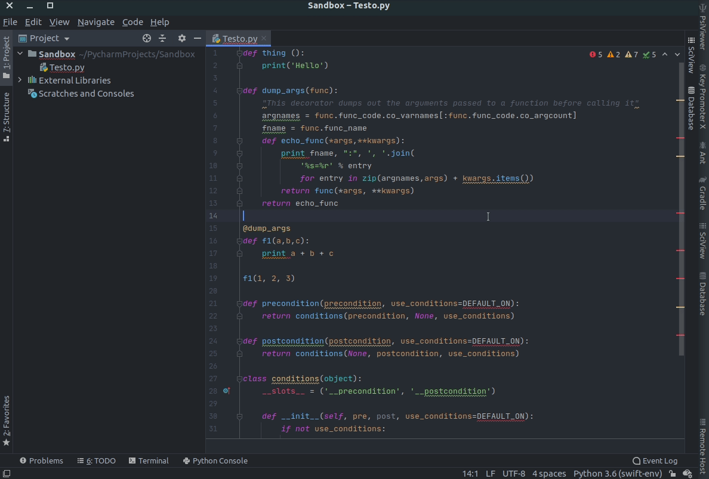Collapse the Sandbox project folder arrow
Viewport: 709px width, 479px height.
tap(20, 54)
